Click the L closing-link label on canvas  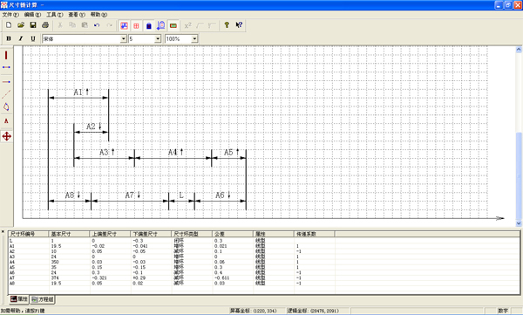click(x=181, y=195)
